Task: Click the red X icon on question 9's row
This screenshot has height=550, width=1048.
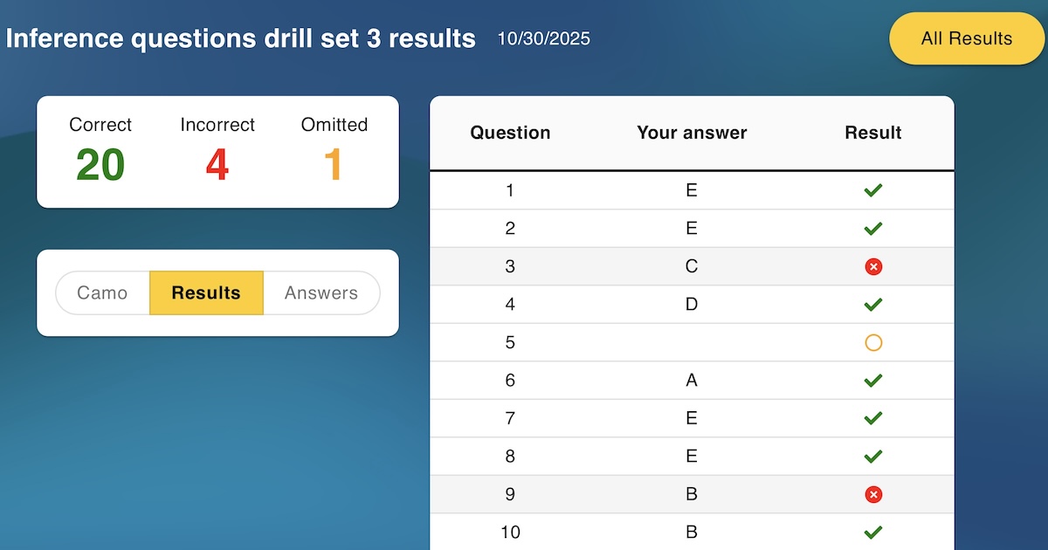Action: coord(873,493)
